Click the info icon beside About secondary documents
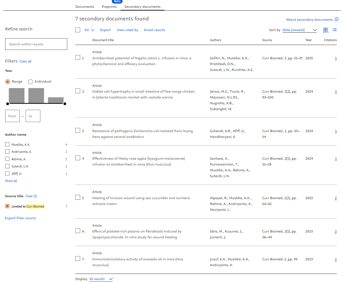This screenshot has width=343, height=282. click(x=337, y=19)
